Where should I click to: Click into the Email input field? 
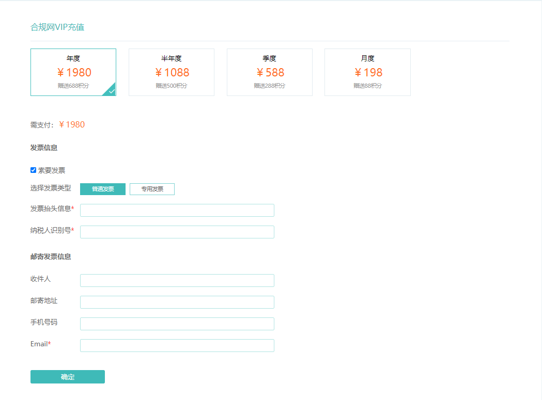pos(177,345)
